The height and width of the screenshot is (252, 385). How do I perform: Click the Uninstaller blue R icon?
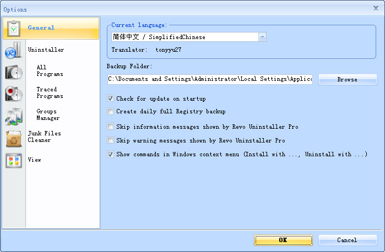tap(13, 50)
